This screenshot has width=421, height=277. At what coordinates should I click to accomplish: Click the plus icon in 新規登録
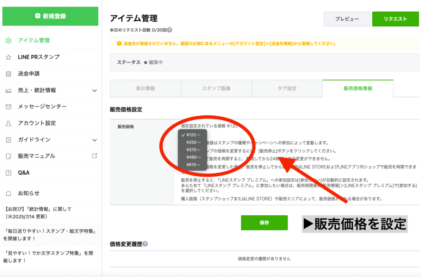(37, 16)
